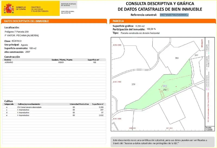Click 'Cultivo/aprovechamiento' column header
Screen dimensions: 217x148
[29, 104]
